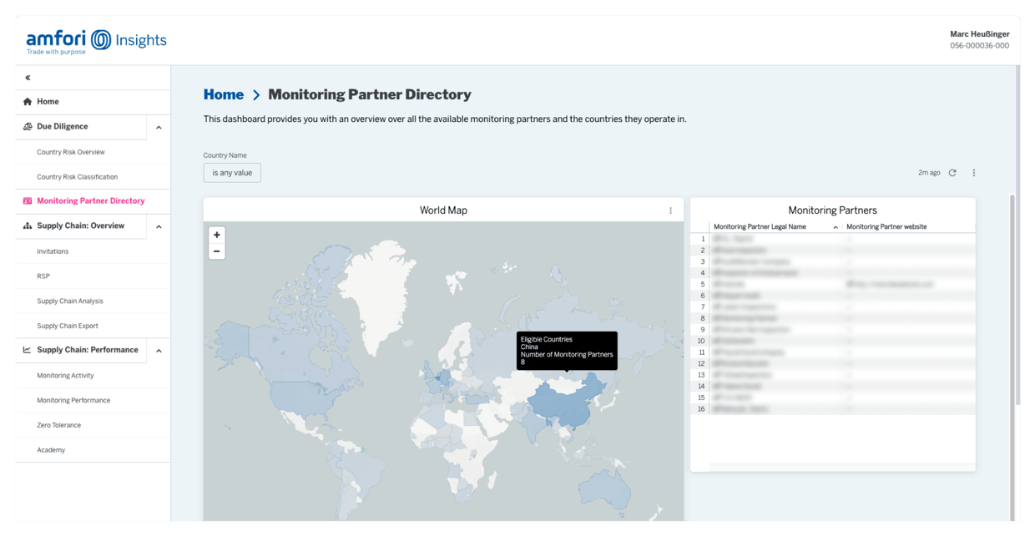Click China on the world map
Viewport: 1035px width, 537px height.
(559, 401)
